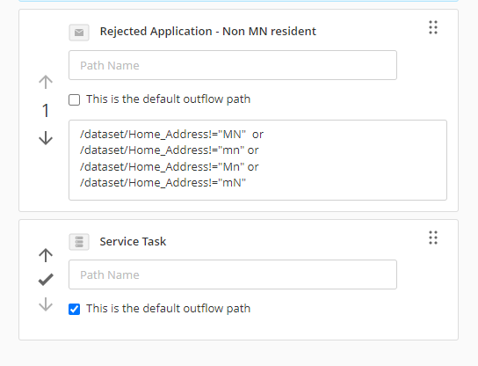Grab the drag handle on Rejected Application path

point(433,27)
